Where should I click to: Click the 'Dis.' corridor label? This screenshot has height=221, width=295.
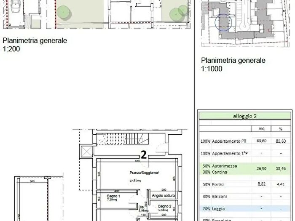click(x=141, y=207)
